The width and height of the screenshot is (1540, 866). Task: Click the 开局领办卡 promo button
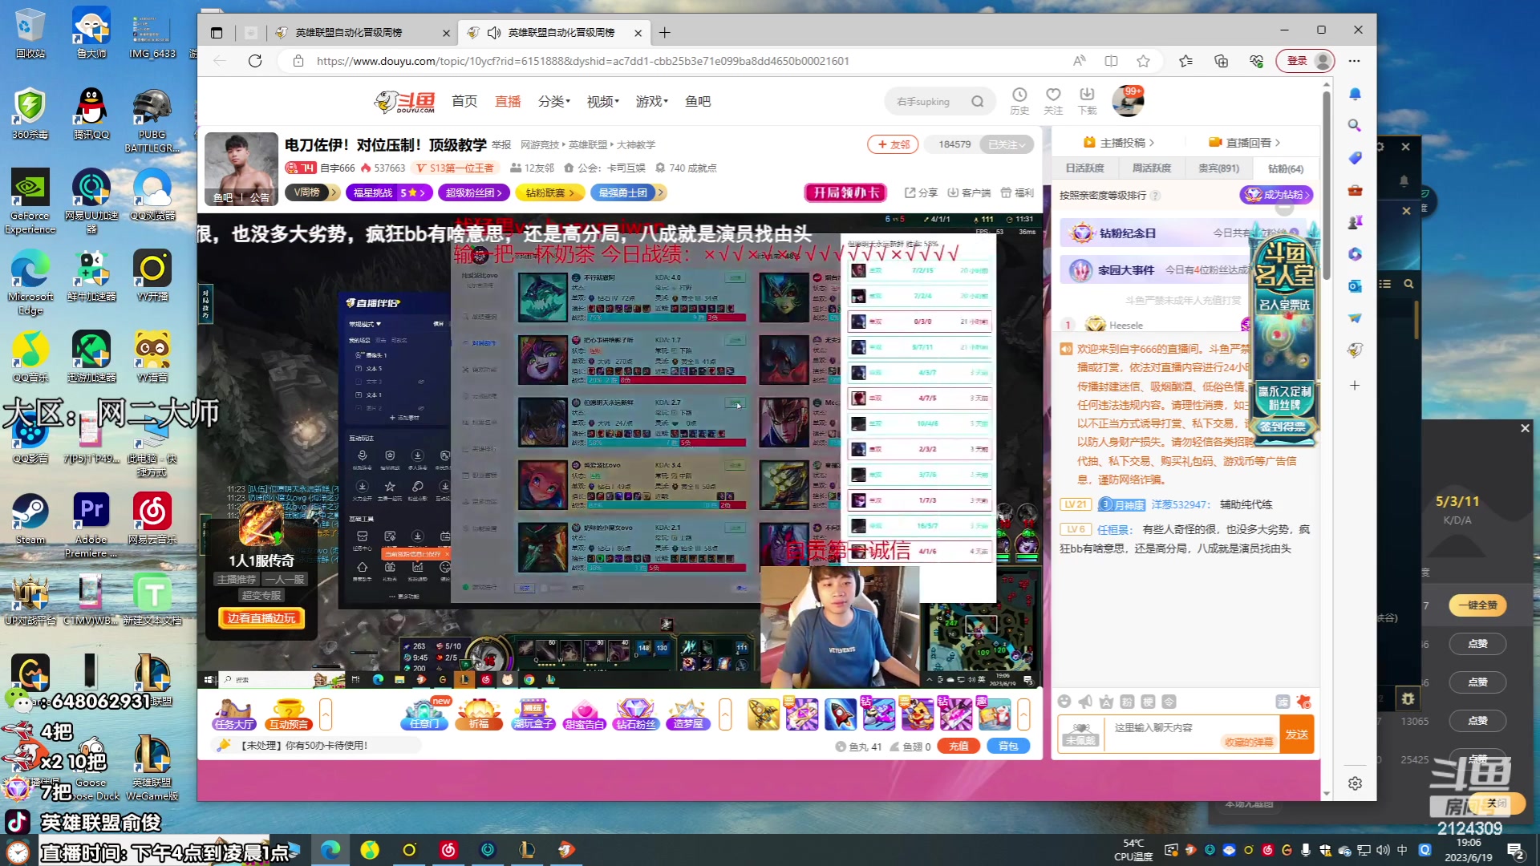[846, 192]
